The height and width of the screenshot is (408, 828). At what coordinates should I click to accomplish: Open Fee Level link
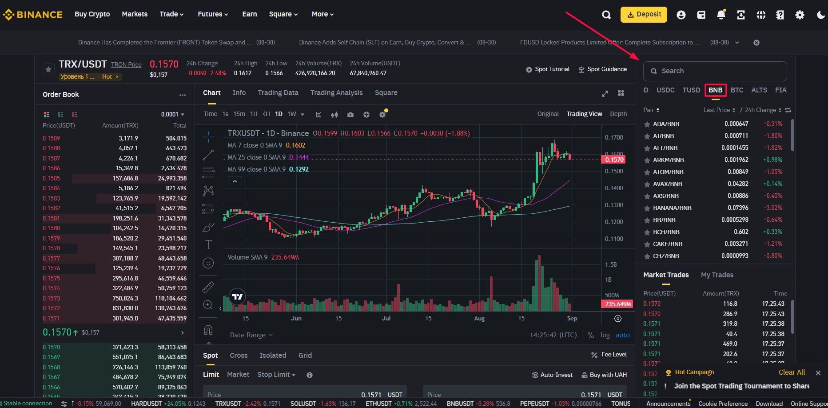pyautogui.click(x=609, y=355)
